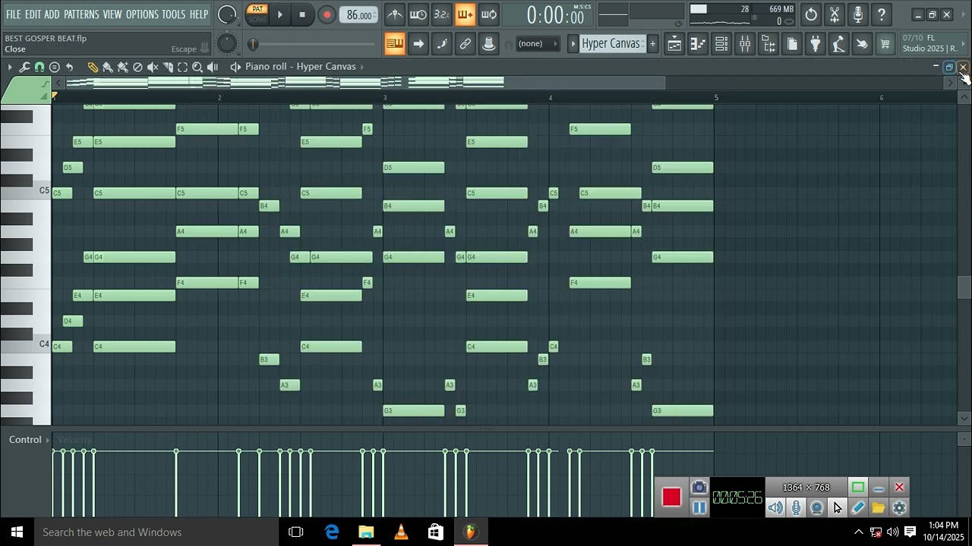Select the Draw pencil tool
Image resolution: width=972 pixels, height=546 pixels.
(x=93, y=67)
